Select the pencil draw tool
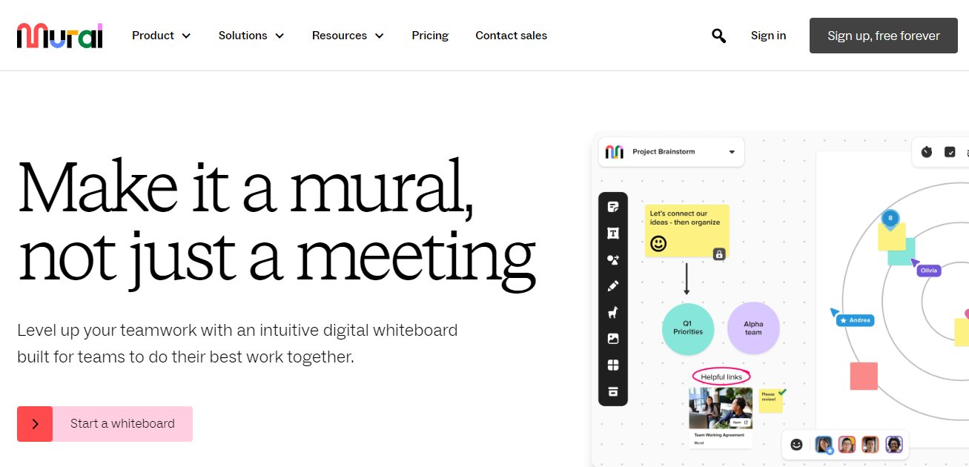Image resolution: width=969 pixels, height=467 pixels. point(613,286)
